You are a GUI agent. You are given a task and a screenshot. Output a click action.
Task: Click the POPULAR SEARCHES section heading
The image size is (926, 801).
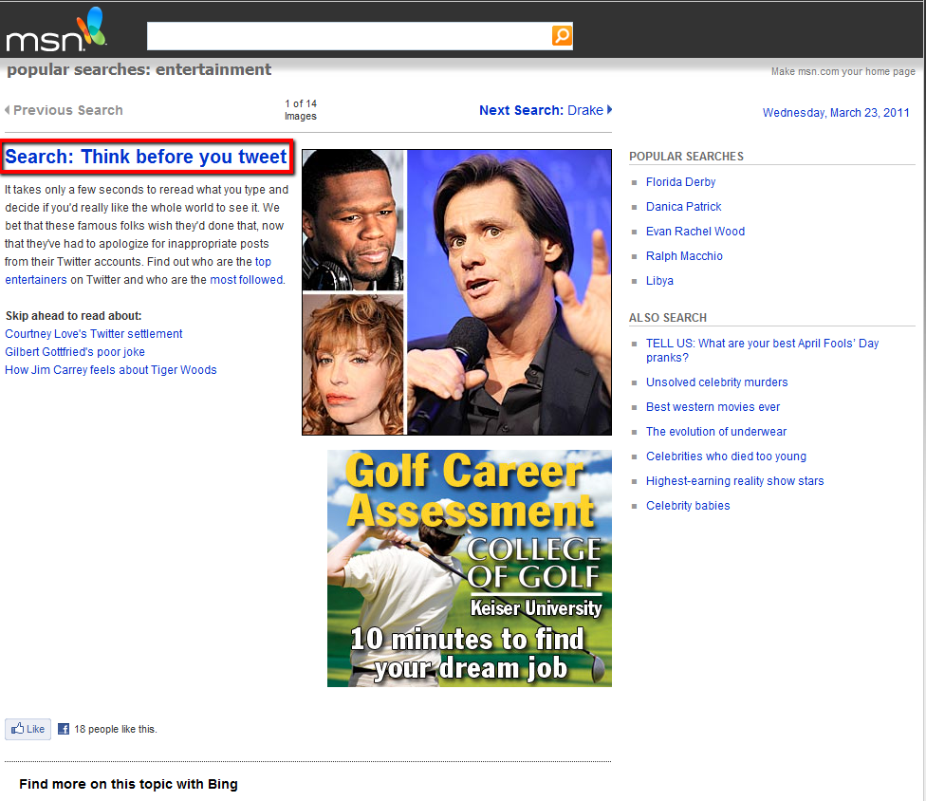tap(686, 157)
